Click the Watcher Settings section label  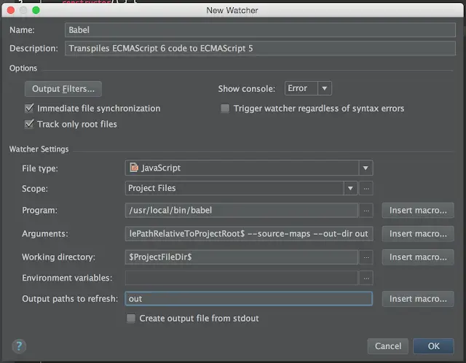(x=39, y=149)
